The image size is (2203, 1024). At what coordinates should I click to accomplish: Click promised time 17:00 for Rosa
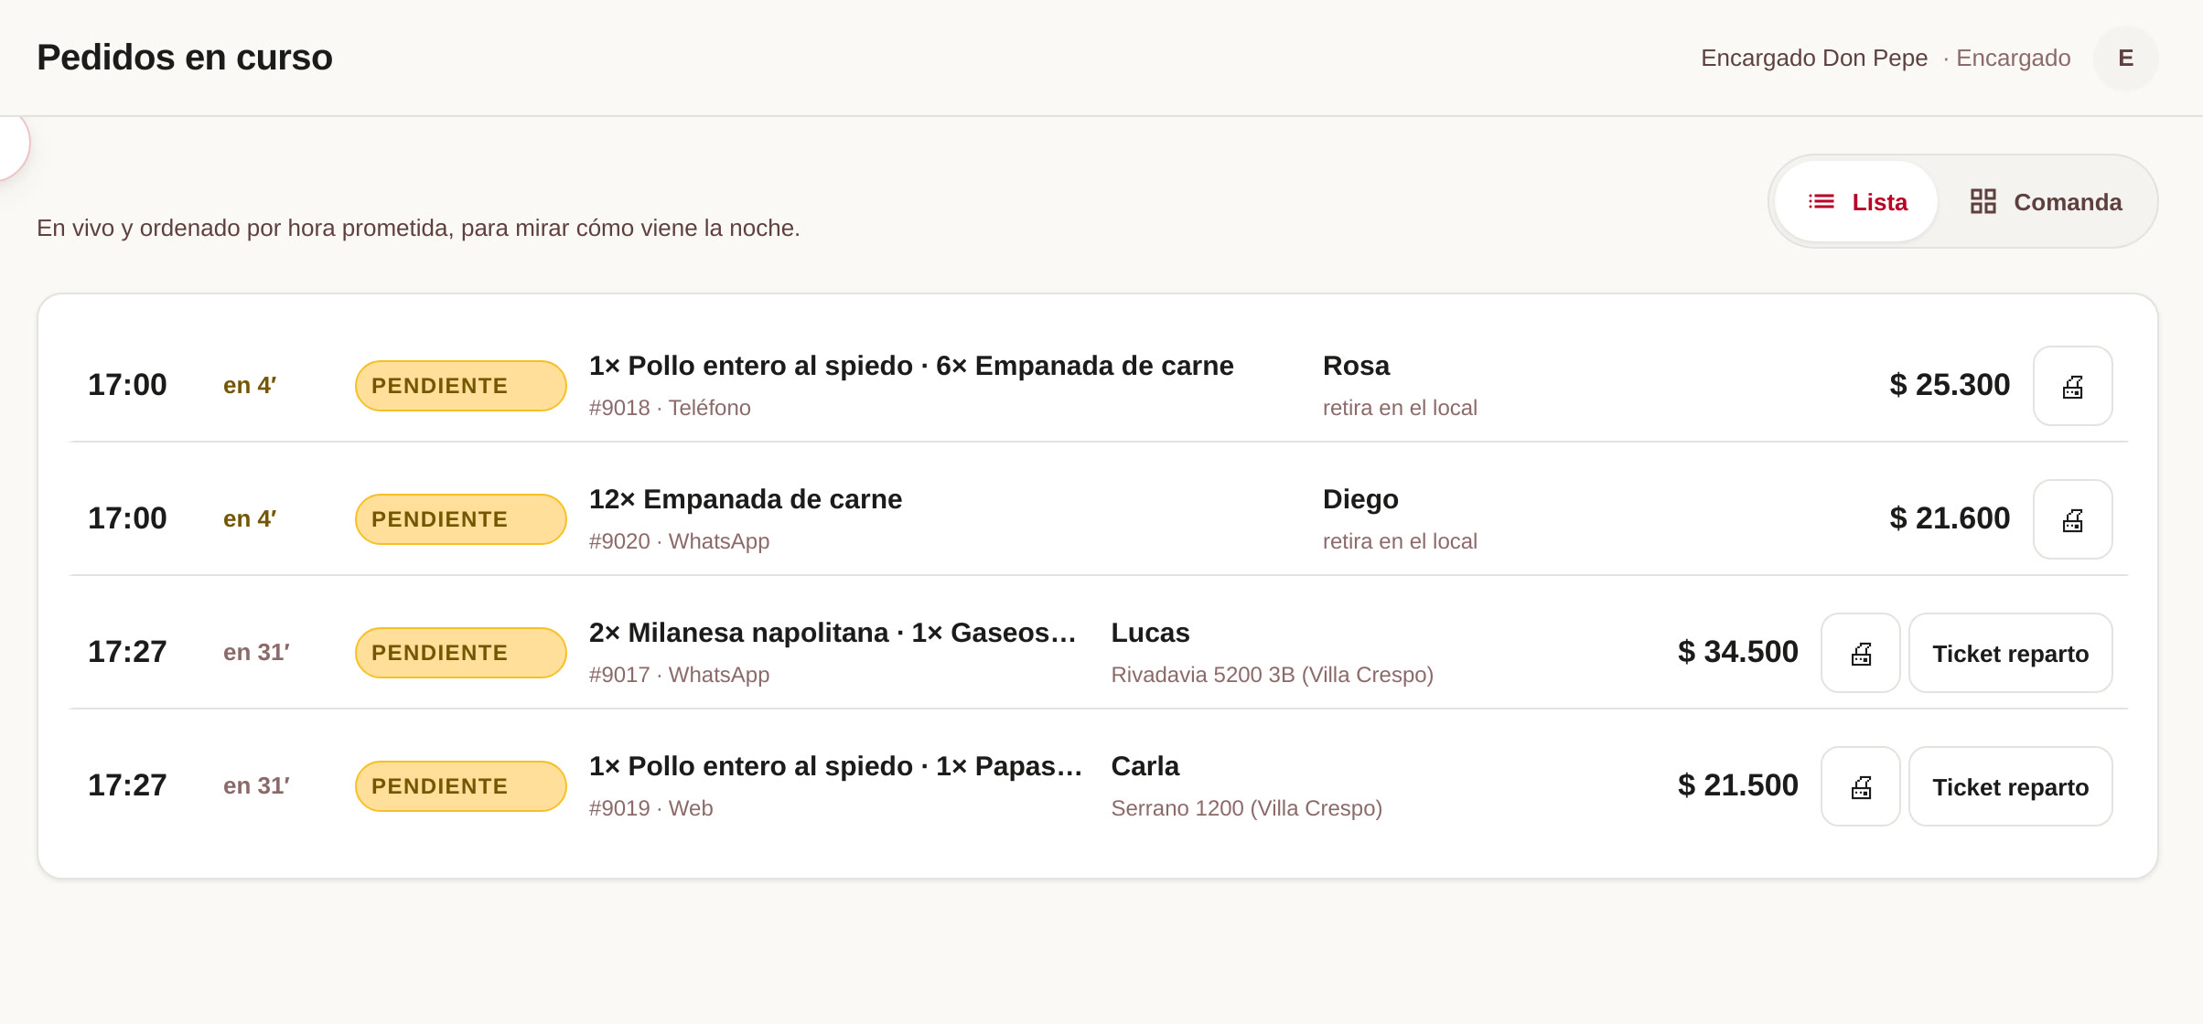pos(127,385)
